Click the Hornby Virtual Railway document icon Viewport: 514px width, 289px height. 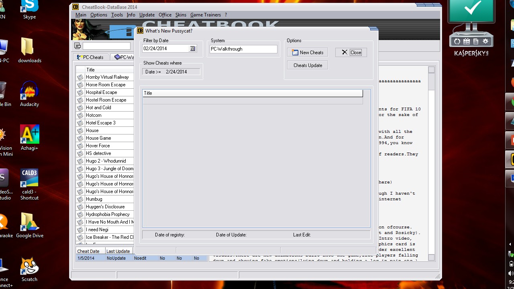click(80, 77)
